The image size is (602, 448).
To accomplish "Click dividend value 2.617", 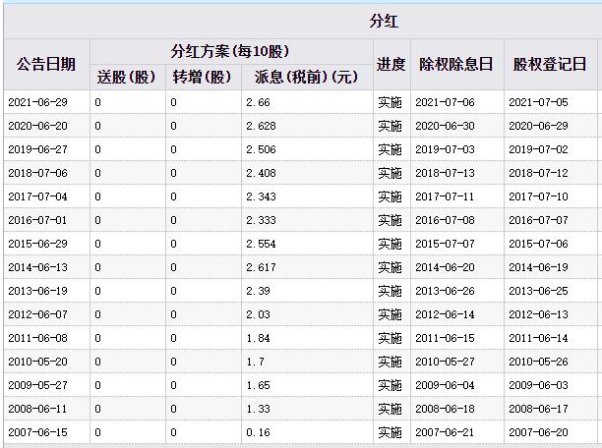I will pyautogui.click(x=261, y=267).
